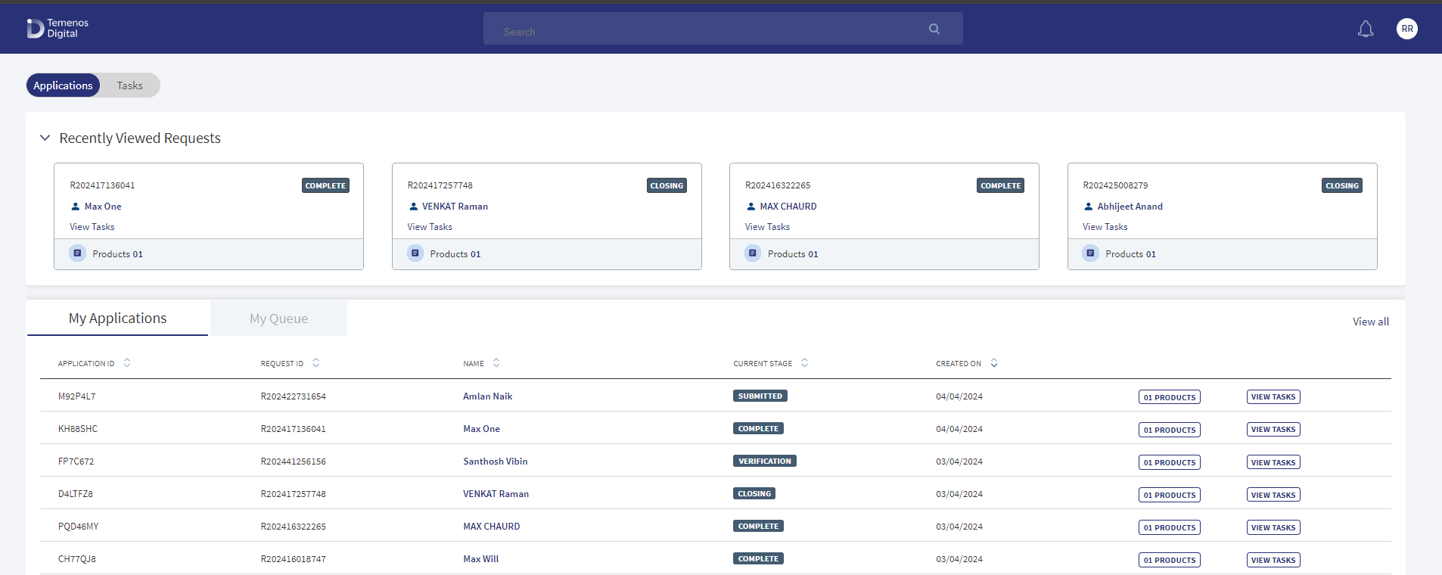This screenshot has width=1442, height=575.
Task: Click VIEW TASKS button for Max Will
Action: 1273,560
